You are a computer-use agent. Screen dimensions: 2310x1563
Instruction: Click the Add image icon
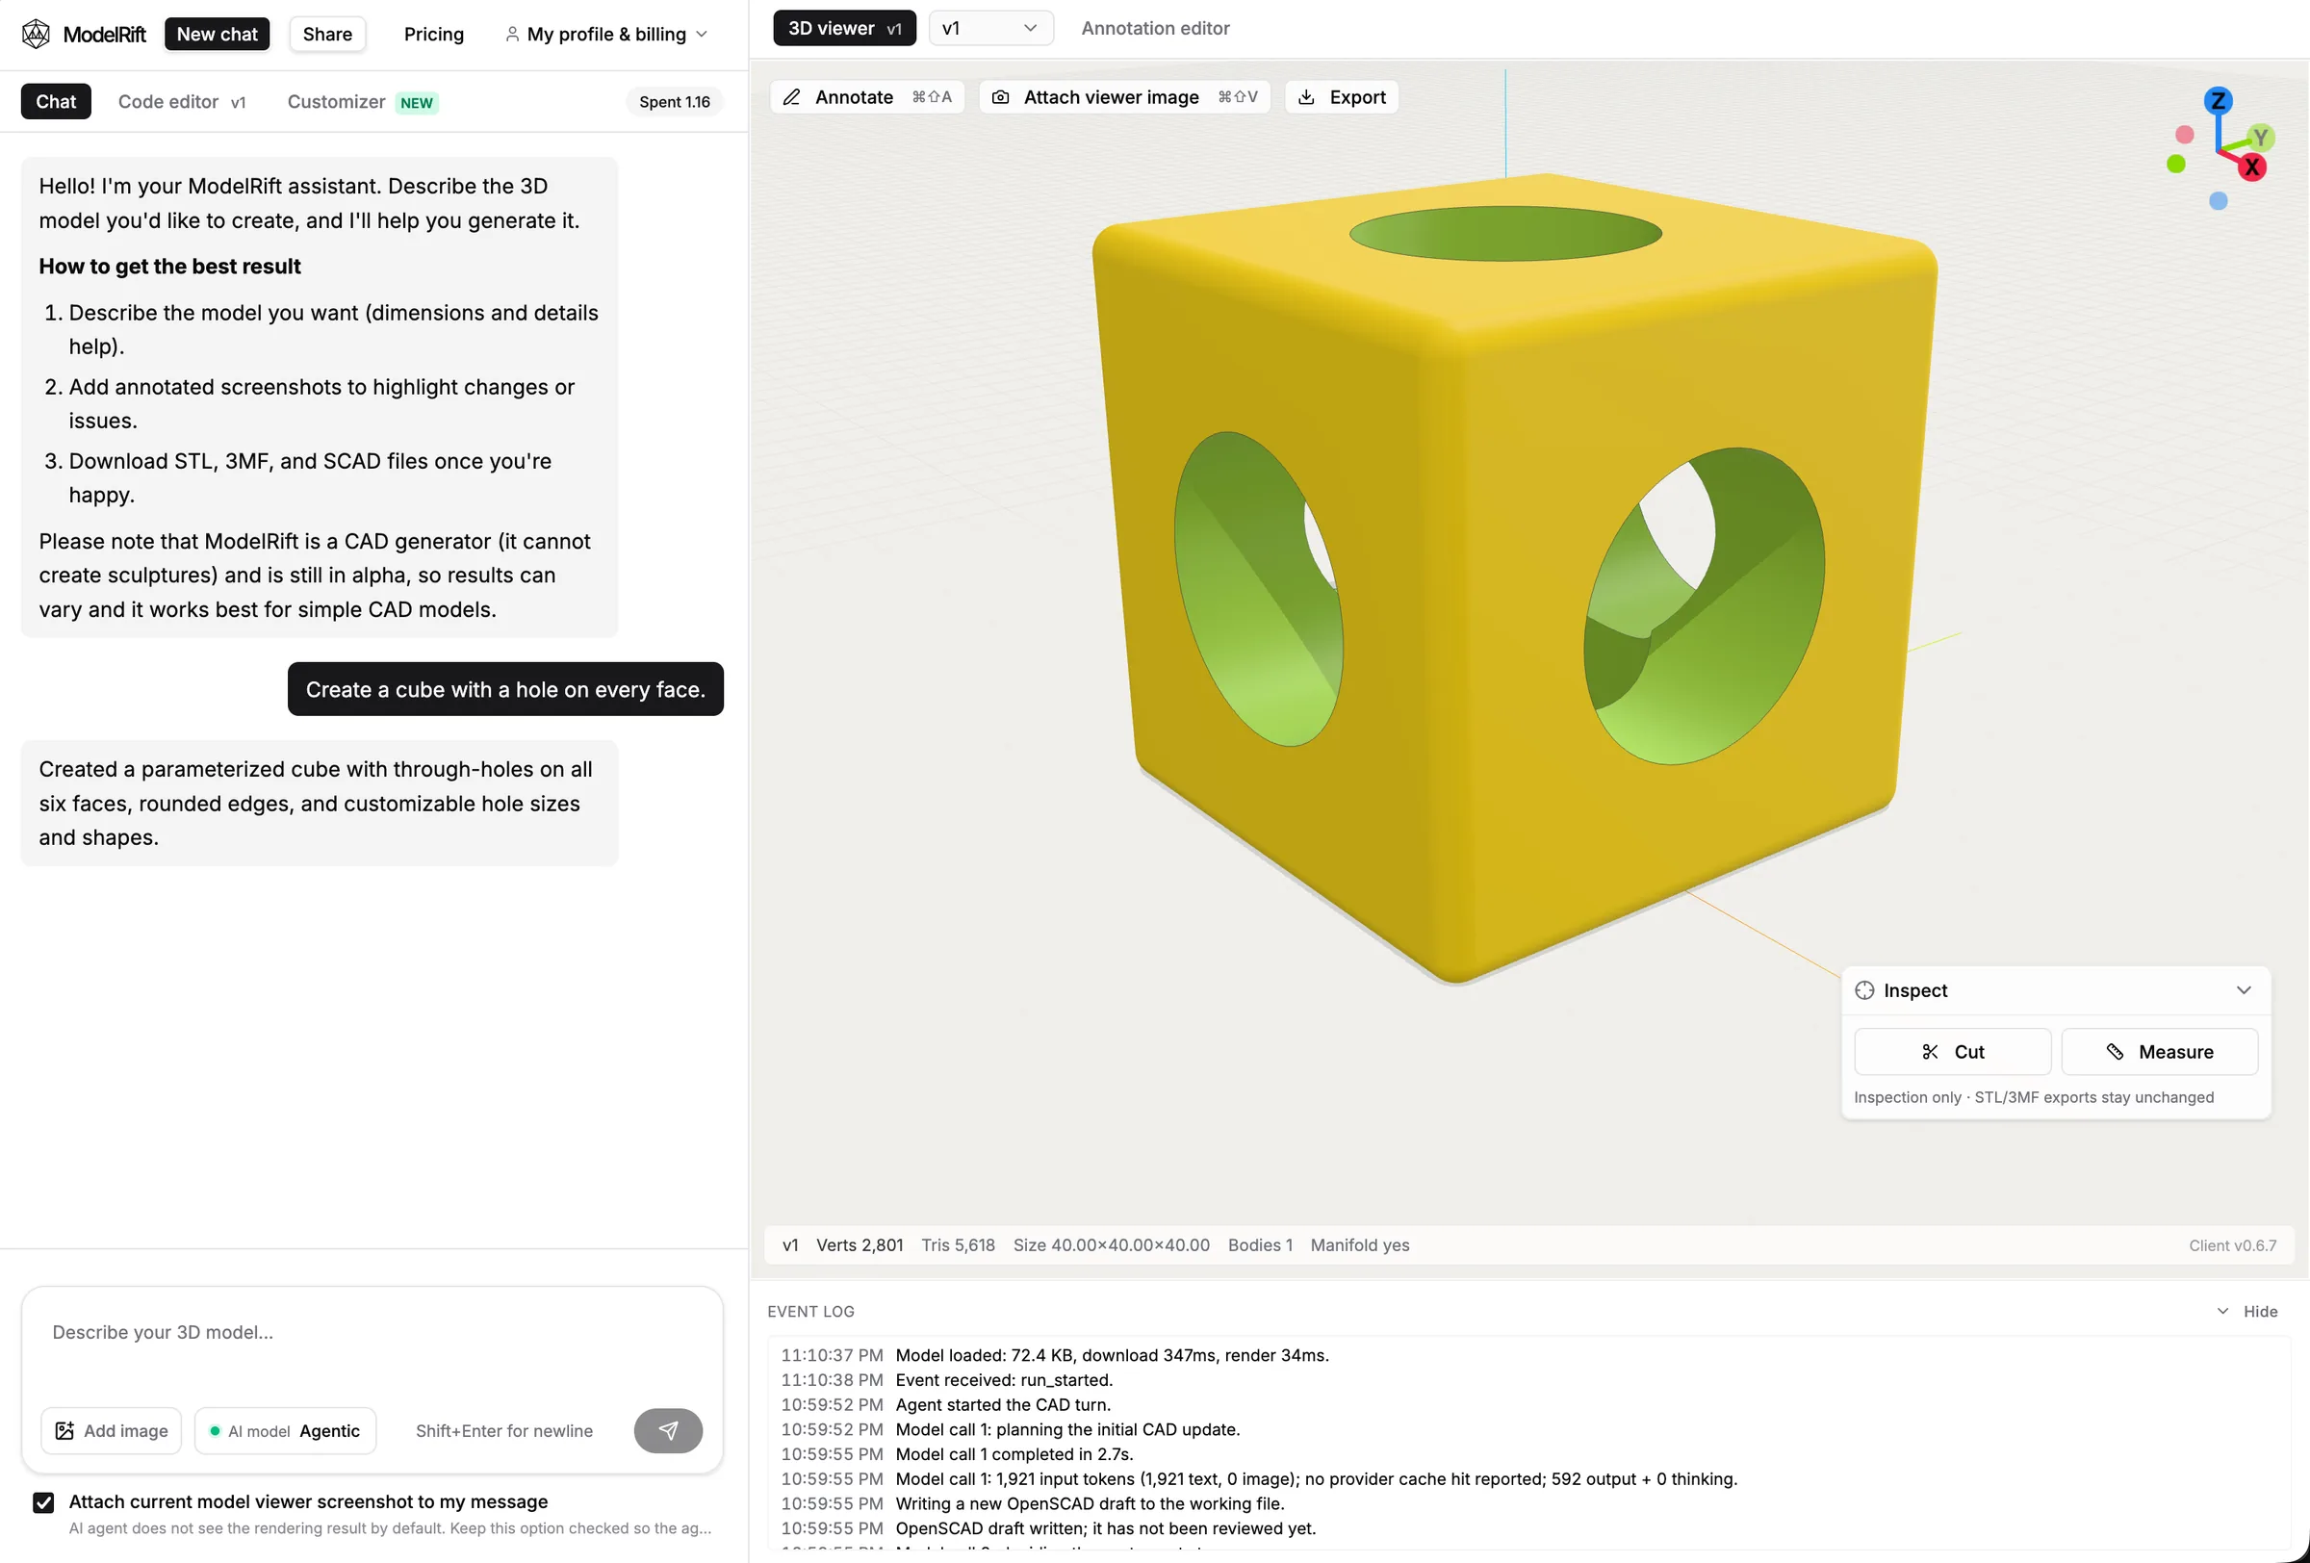64,1431
